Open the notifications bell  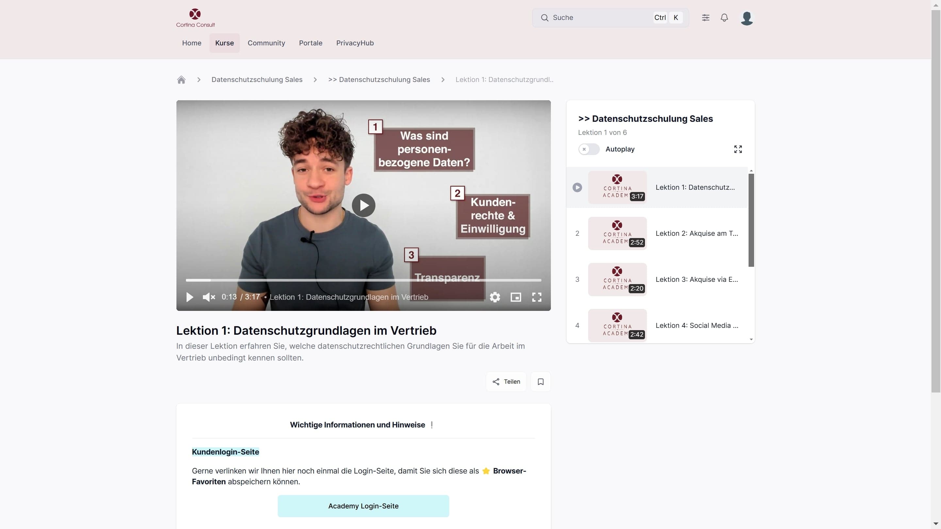724,18
